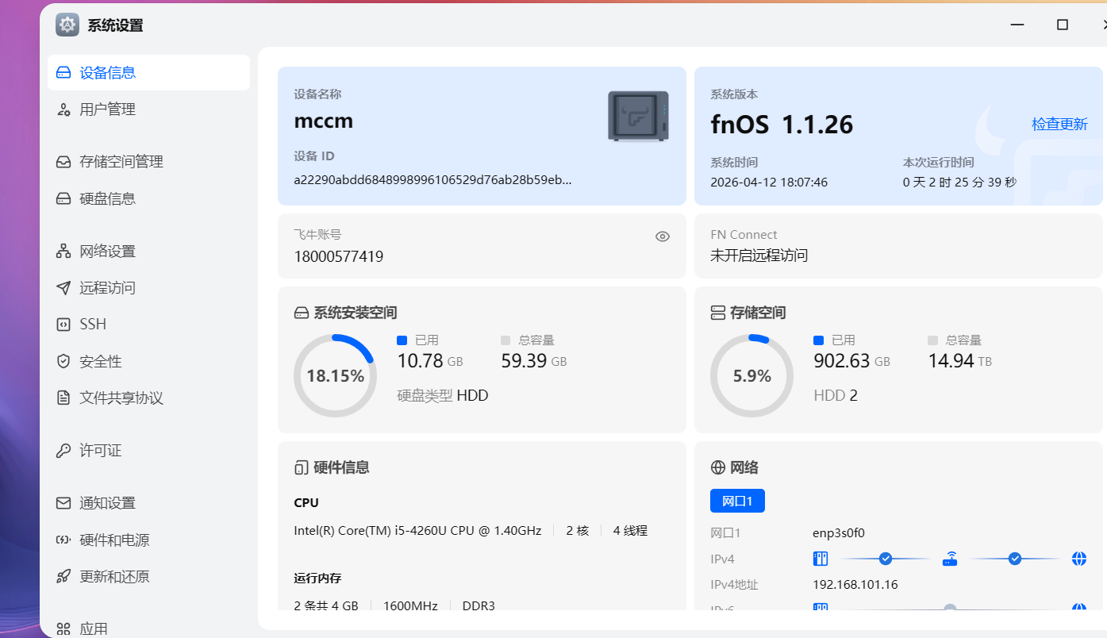Click the SSH terminal icon in the sidebar
Viewport: 1107px width, 638px height.
63,325
